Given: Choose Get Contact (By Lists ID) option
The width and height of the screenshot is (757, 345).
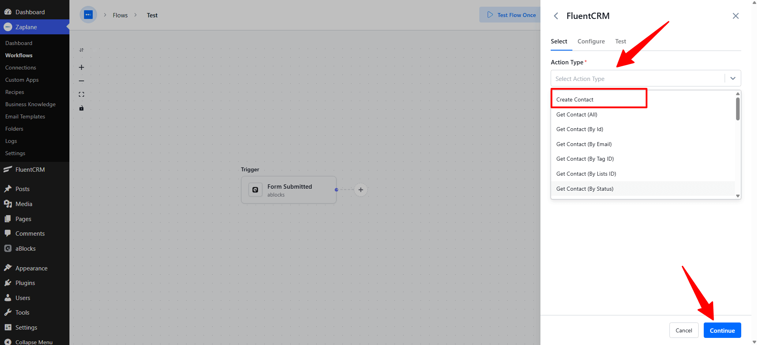Looking at the screenshot, I should click(643, 174).
